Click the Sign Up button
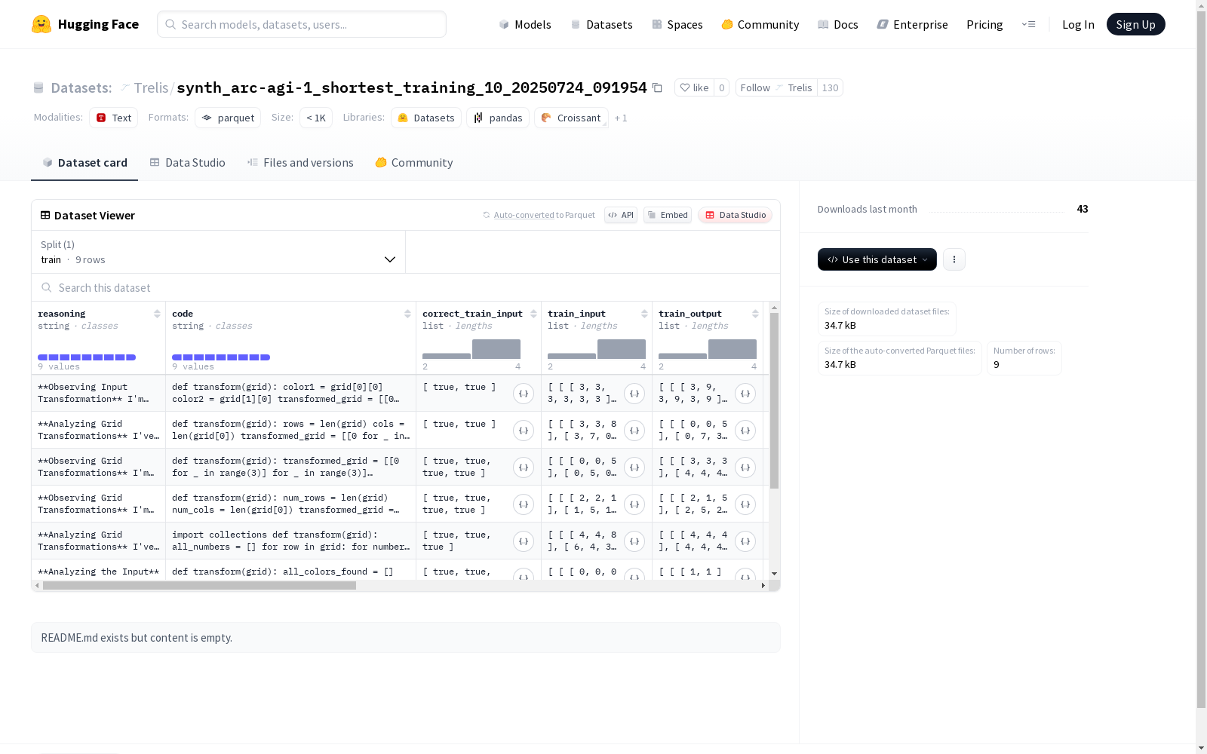The width and height of the screenshot is (1207, 754). [1136, 24]
